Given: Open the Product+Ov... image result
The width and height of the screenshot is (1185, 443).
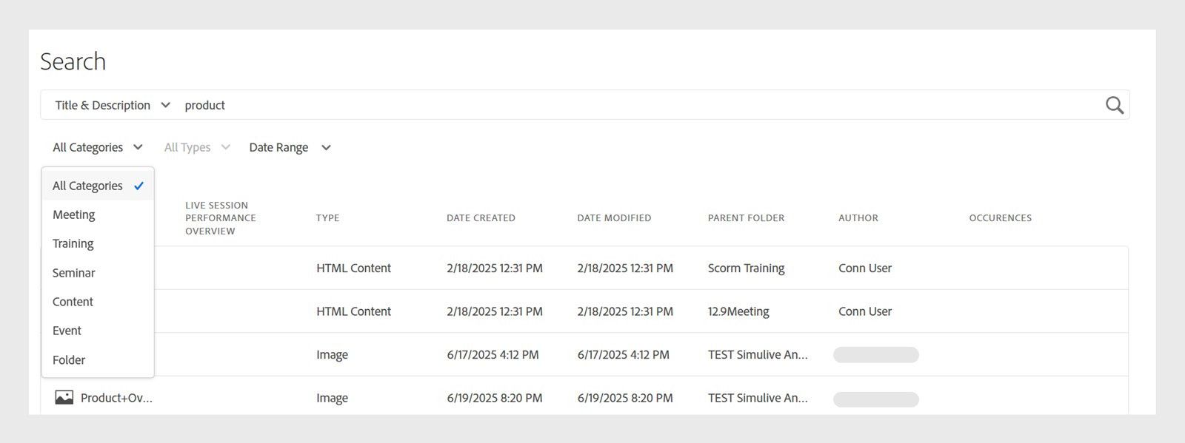Looking at the screenshot, I should point(116,398).
